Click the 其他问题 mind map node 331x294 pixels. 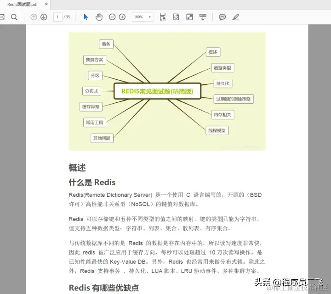[x=102, y=139]
